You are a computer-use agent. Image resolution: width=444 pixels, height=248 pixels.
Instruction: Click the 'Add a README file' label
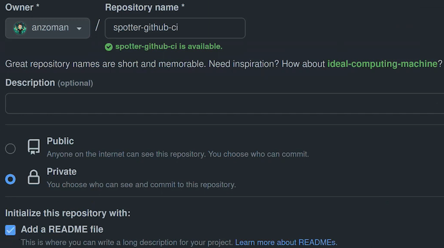(62, 229)
